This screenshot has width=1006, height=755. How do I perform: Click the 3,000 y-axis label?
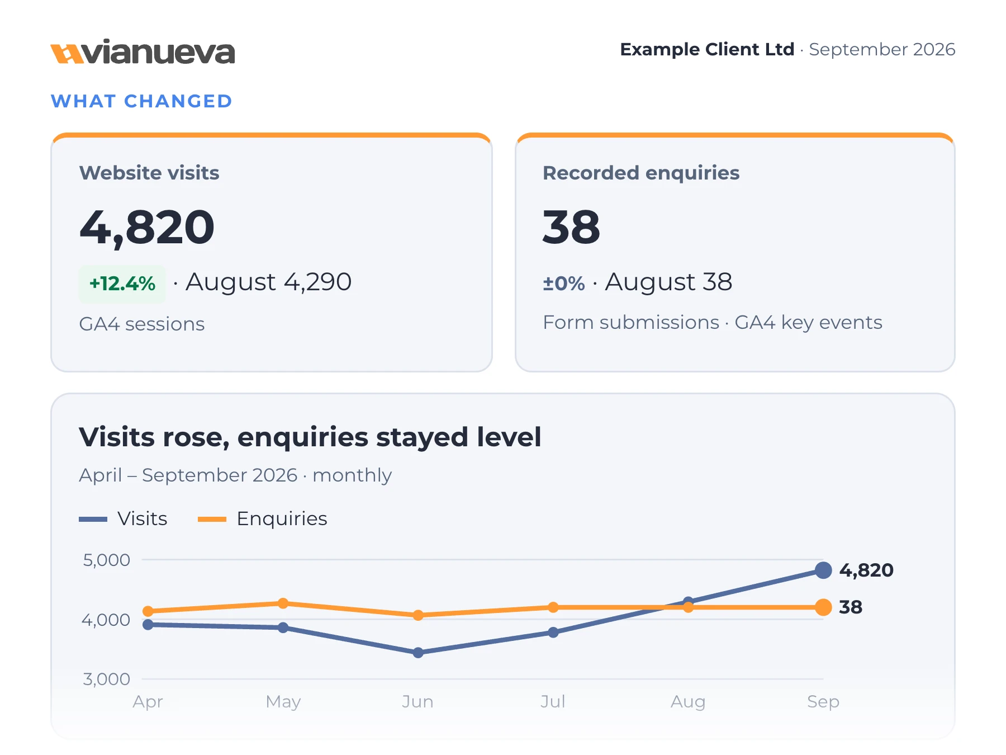[x=106, y=679]
